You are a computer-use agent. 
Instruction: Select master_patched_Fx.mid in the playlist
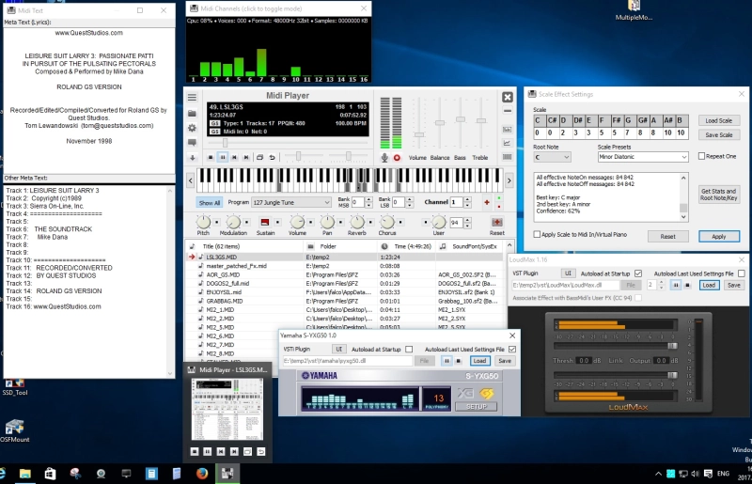345,266
